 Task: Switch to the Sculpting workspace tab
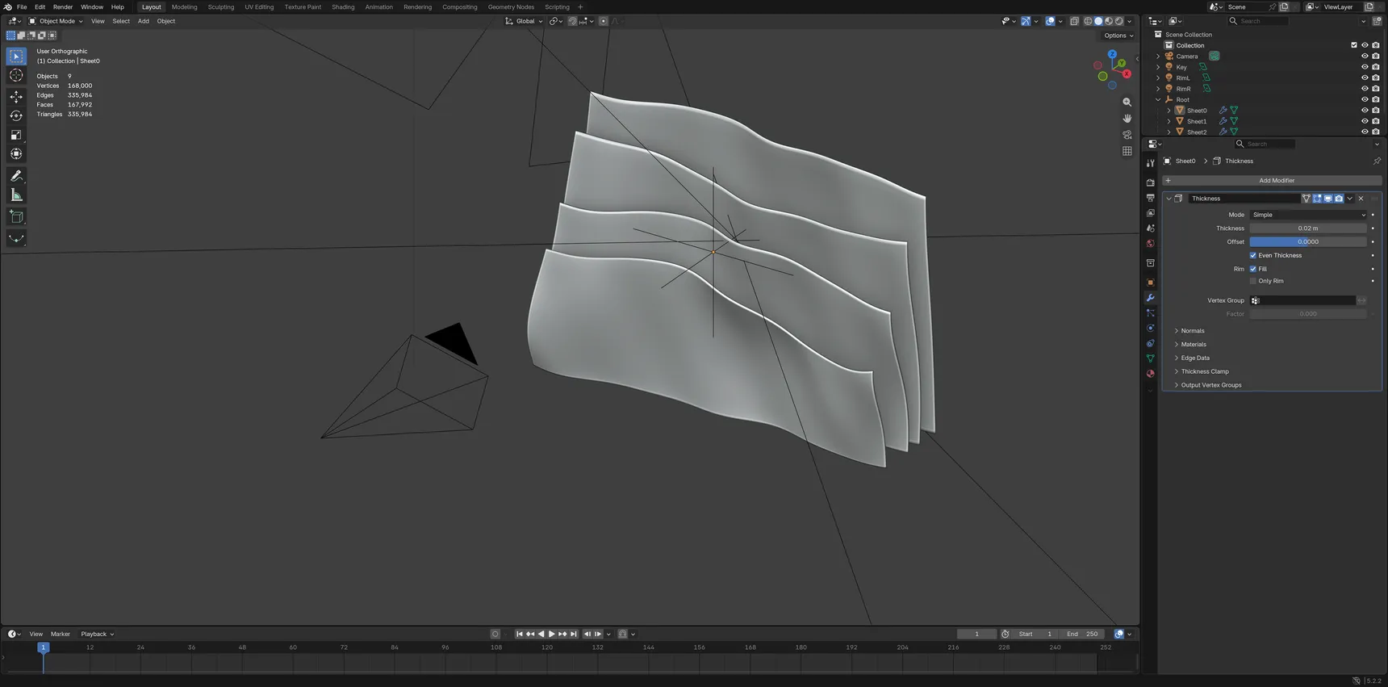[x=220, y=7]
